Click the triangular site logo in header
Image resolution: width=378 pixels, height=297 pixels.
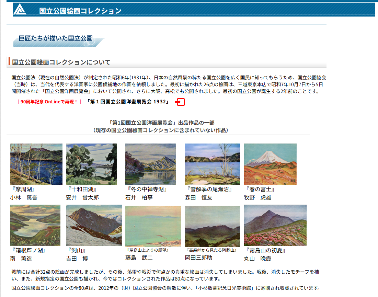pyautogui.click(x=20, y=10)
